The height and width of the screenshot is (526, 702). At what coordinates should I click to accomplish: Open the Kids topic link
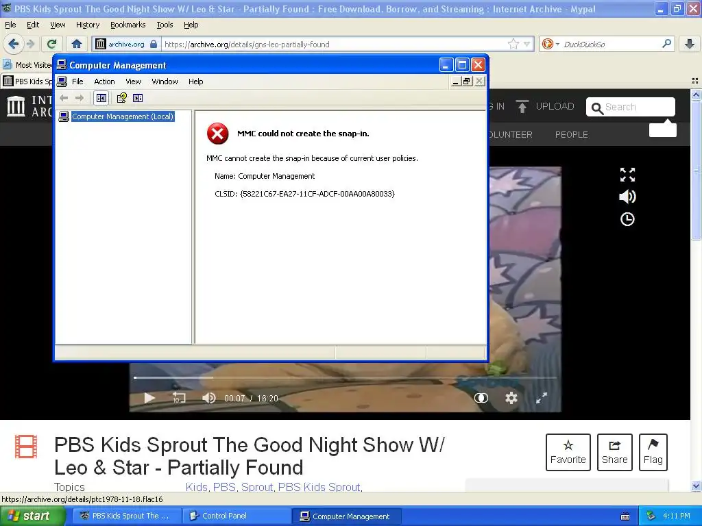click(196, 487)
